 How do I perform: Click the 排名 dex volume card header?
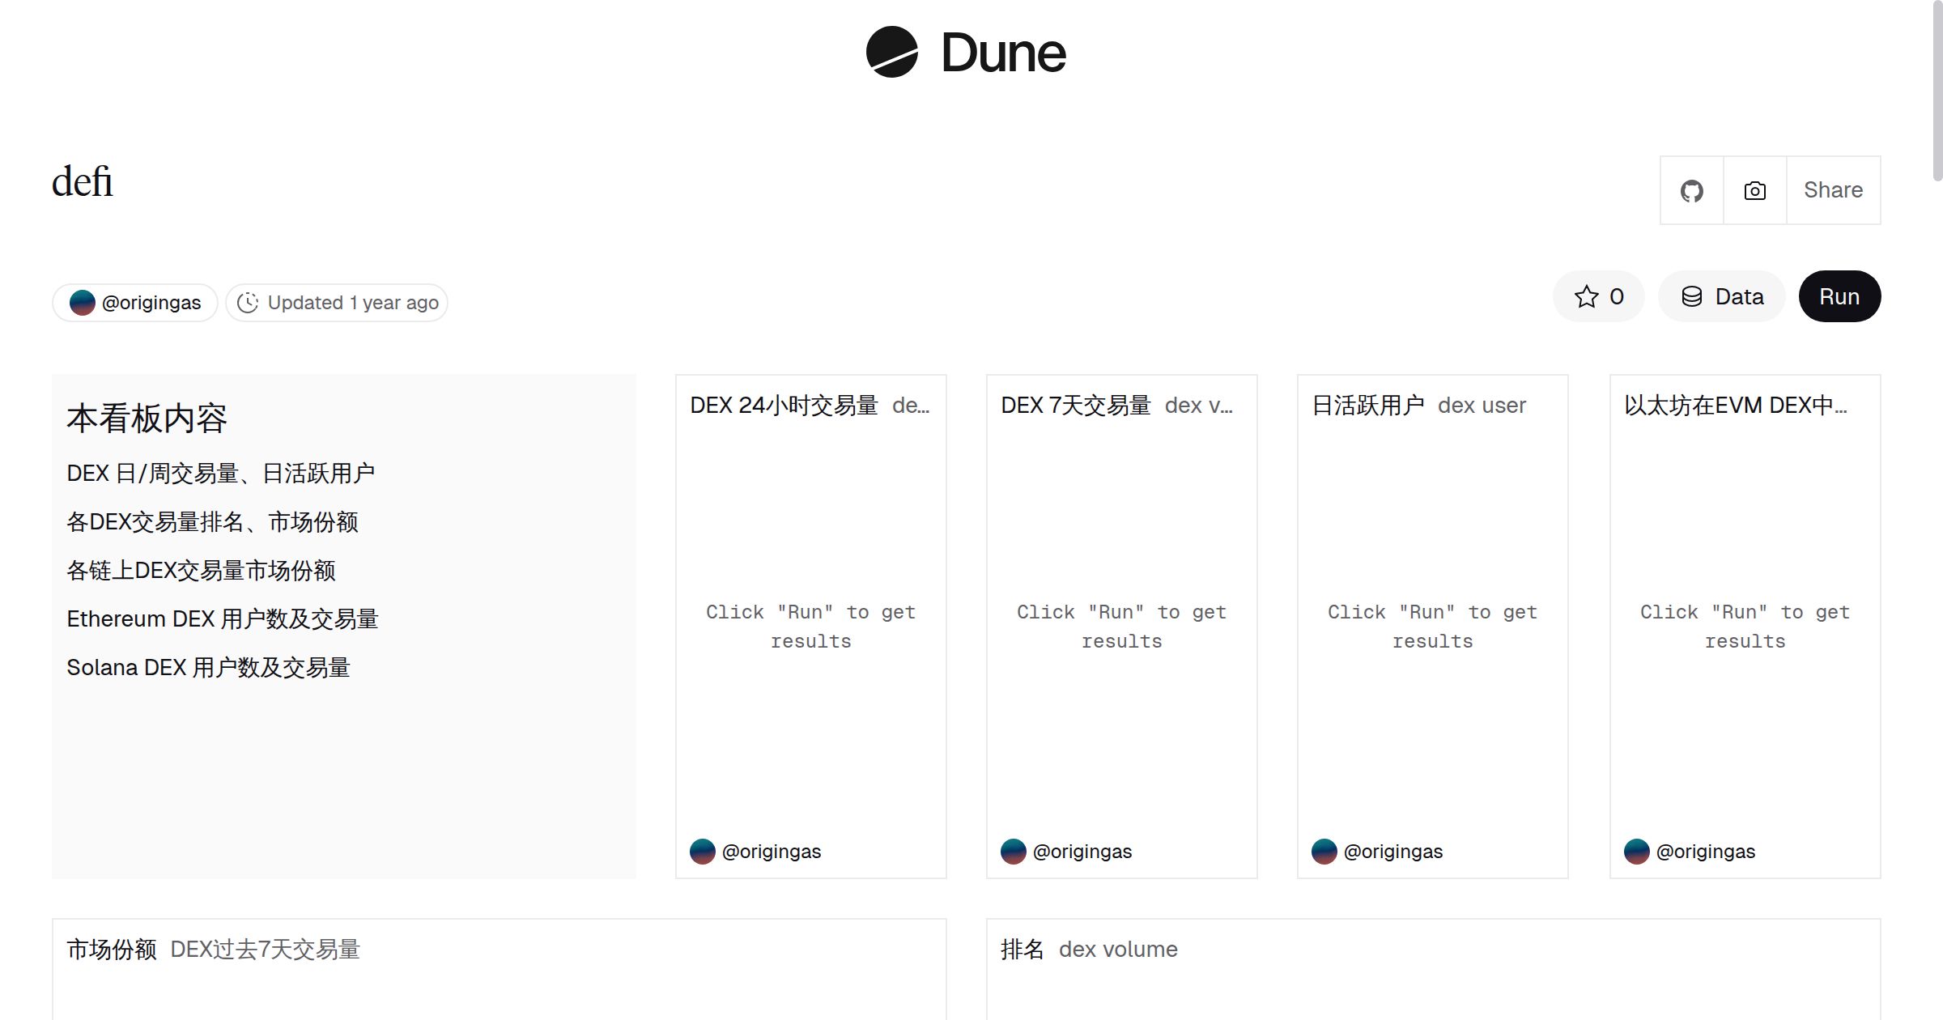click(1088, 949)
